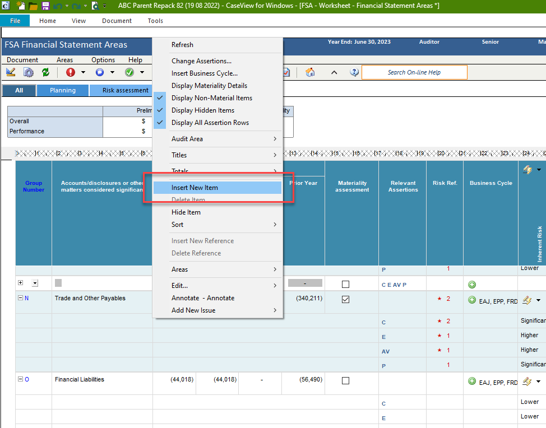Viewport: 546px width, 428px height.
Task: Open the Areas menu in FSA worksheet
Action: coord(65,60)
